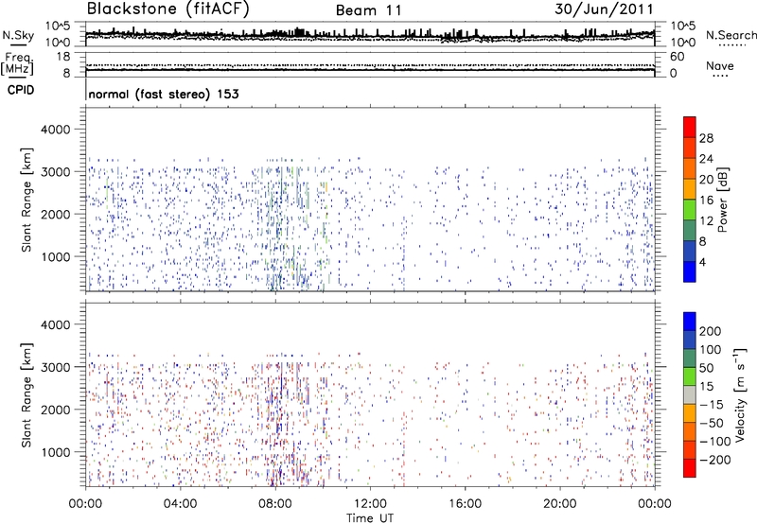
Task: Click the 3000 tick in velocity panel
Action: [x=56, y=367]
